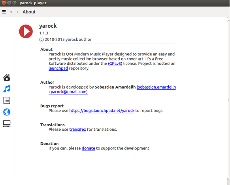Open the computer file system icon
230x185 pixels.
(7, 124)
